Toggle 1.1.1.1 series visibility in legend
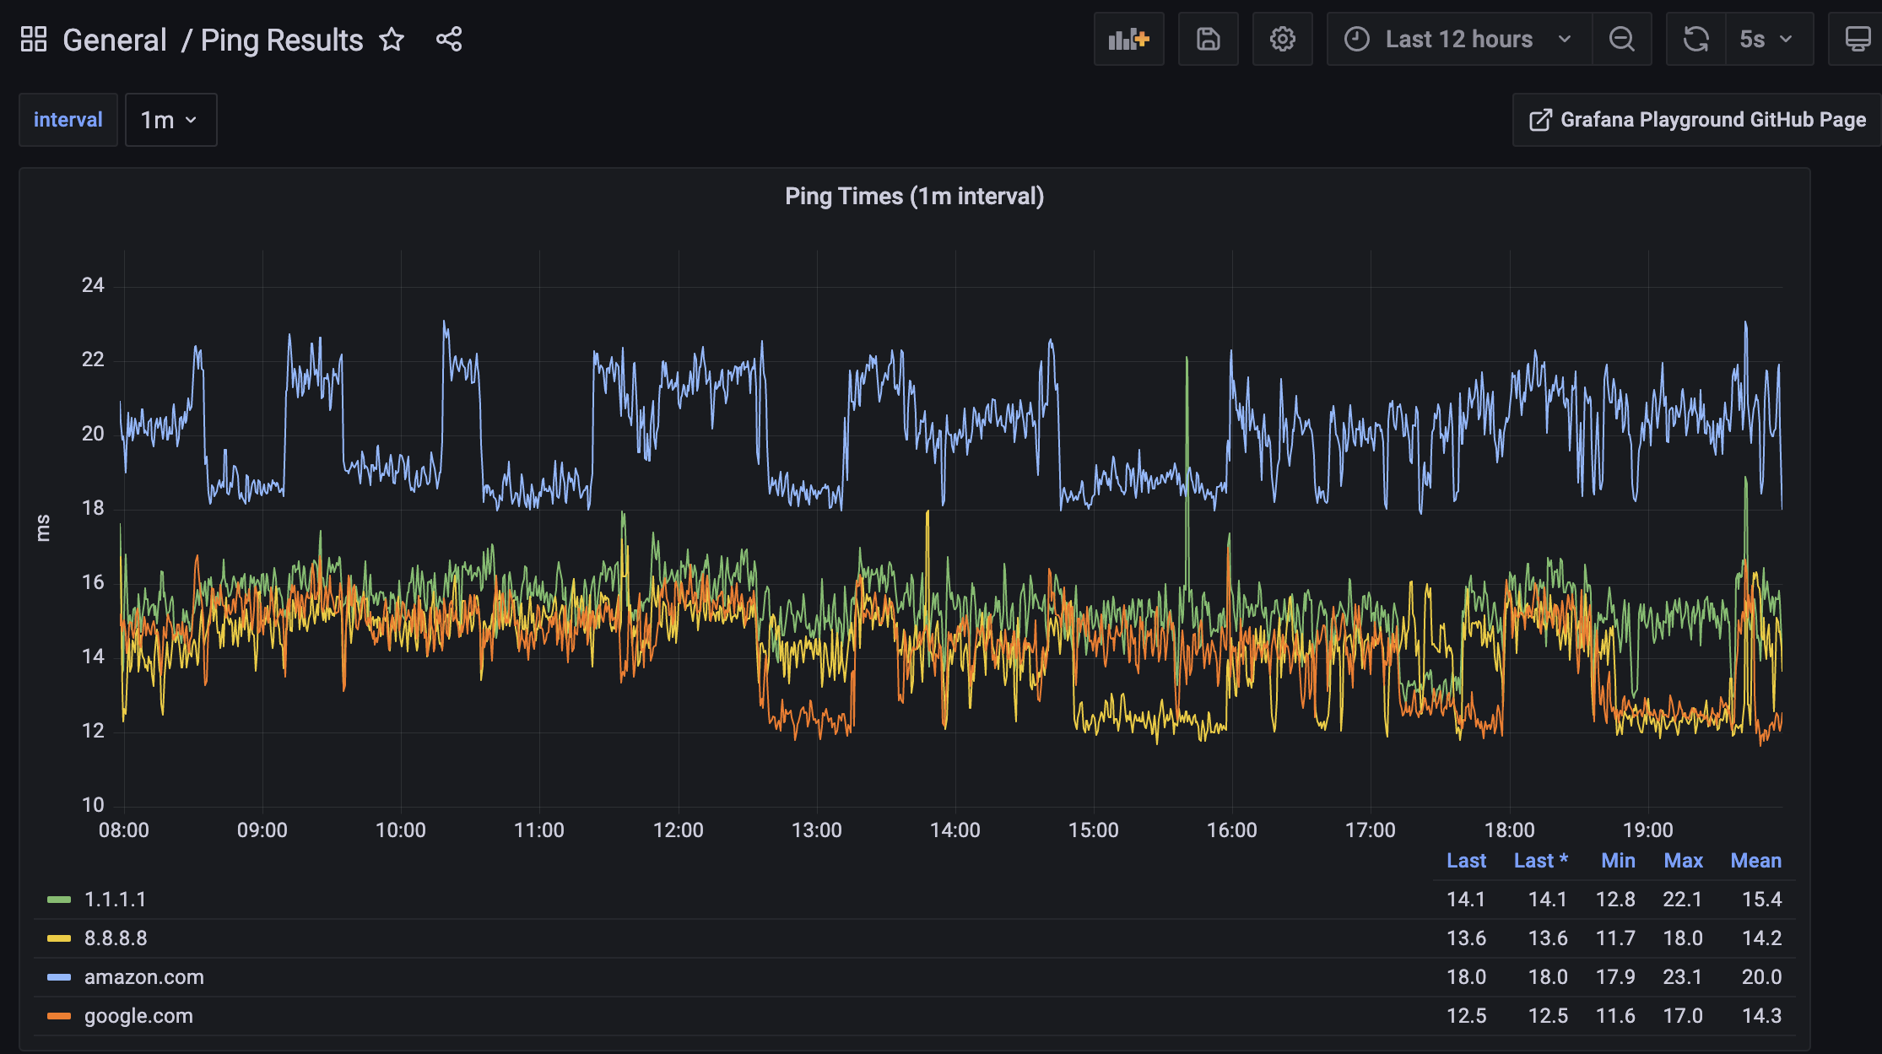The image size is (1882, 1054). pyautogui.click(x=116, y=900)
